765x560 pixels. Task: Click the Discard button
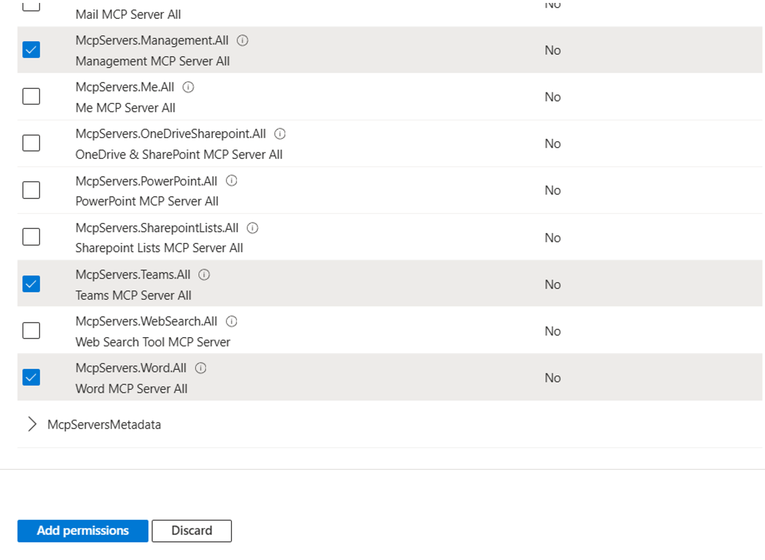click(191, 531)
